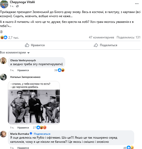Click the globe public visibility icon
Screen dimensions: 142x149
[17, 6]
